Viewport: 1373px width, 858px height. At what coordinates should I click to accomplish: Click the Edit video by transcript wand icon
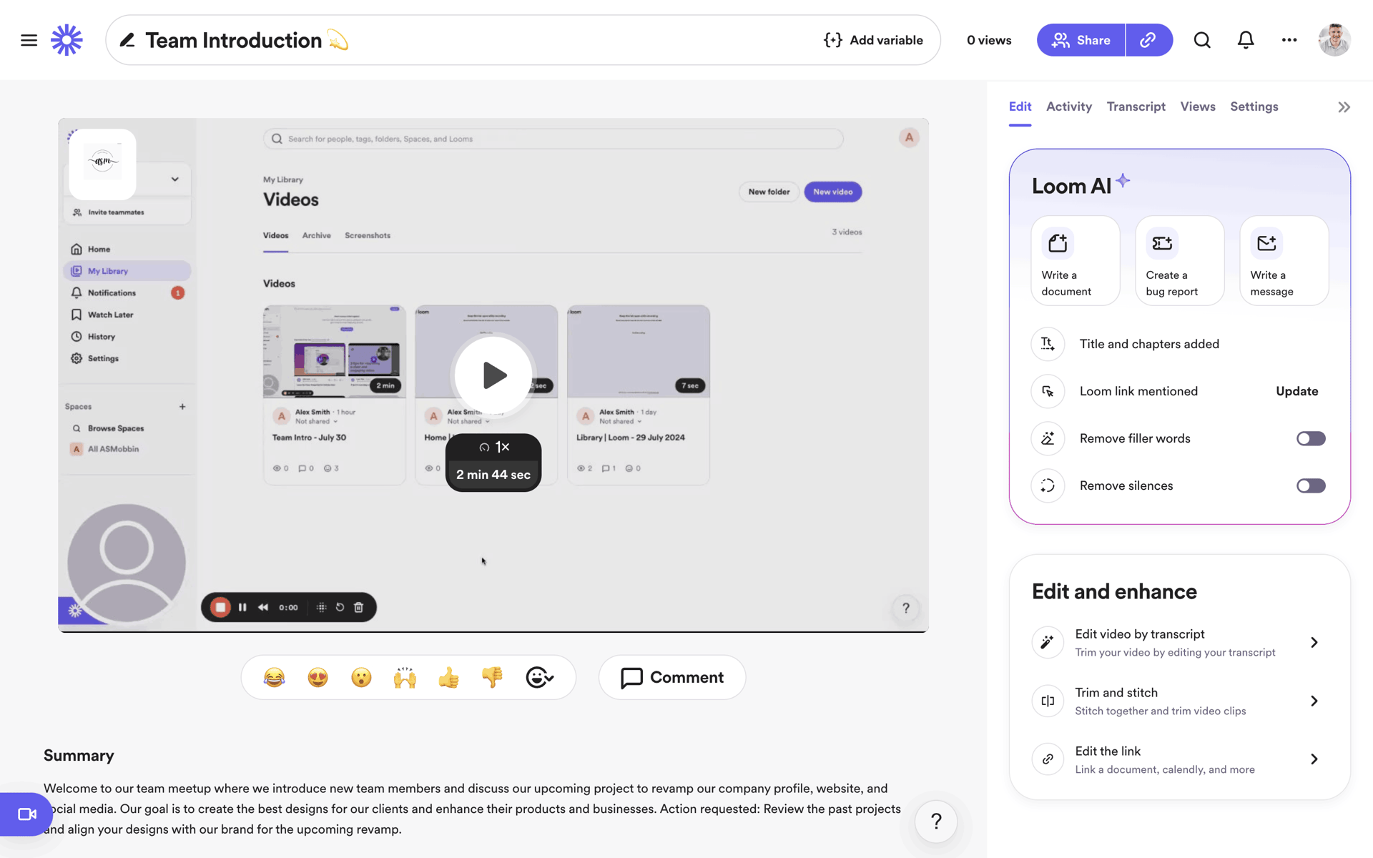1048,642
